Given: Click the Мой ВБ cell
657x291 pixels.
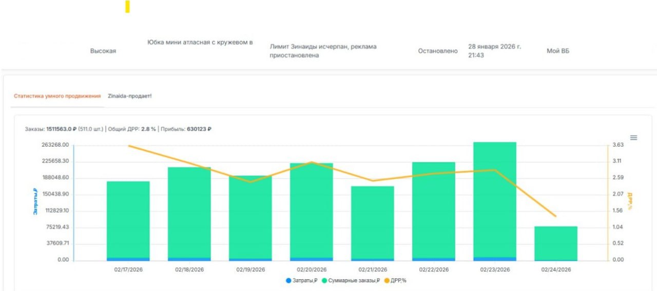Looking at the screenshot, I should [558, 51].
